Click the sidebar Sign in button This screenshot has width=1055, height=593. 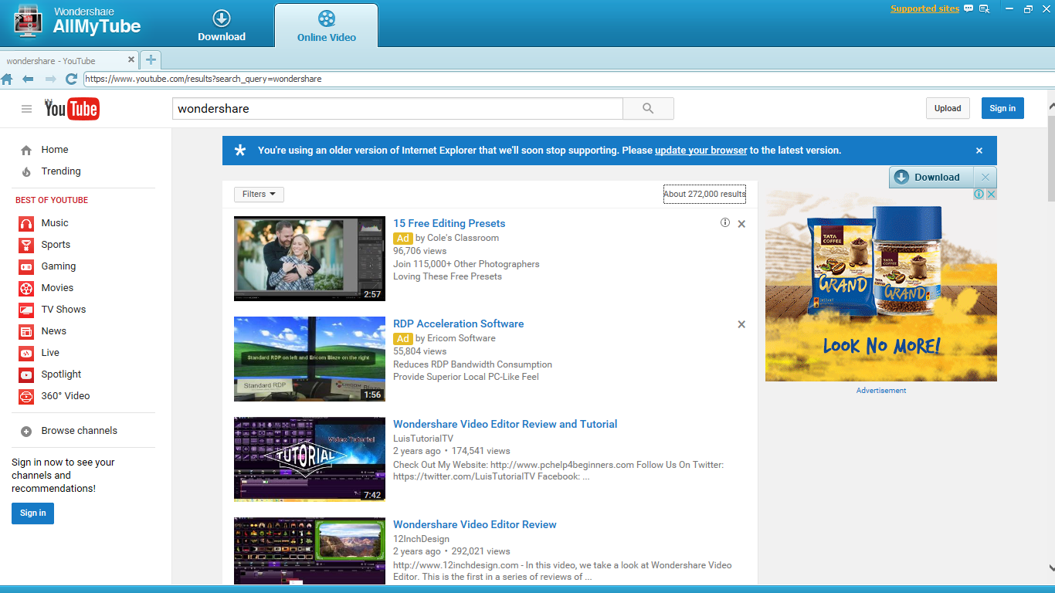[33, 513]
